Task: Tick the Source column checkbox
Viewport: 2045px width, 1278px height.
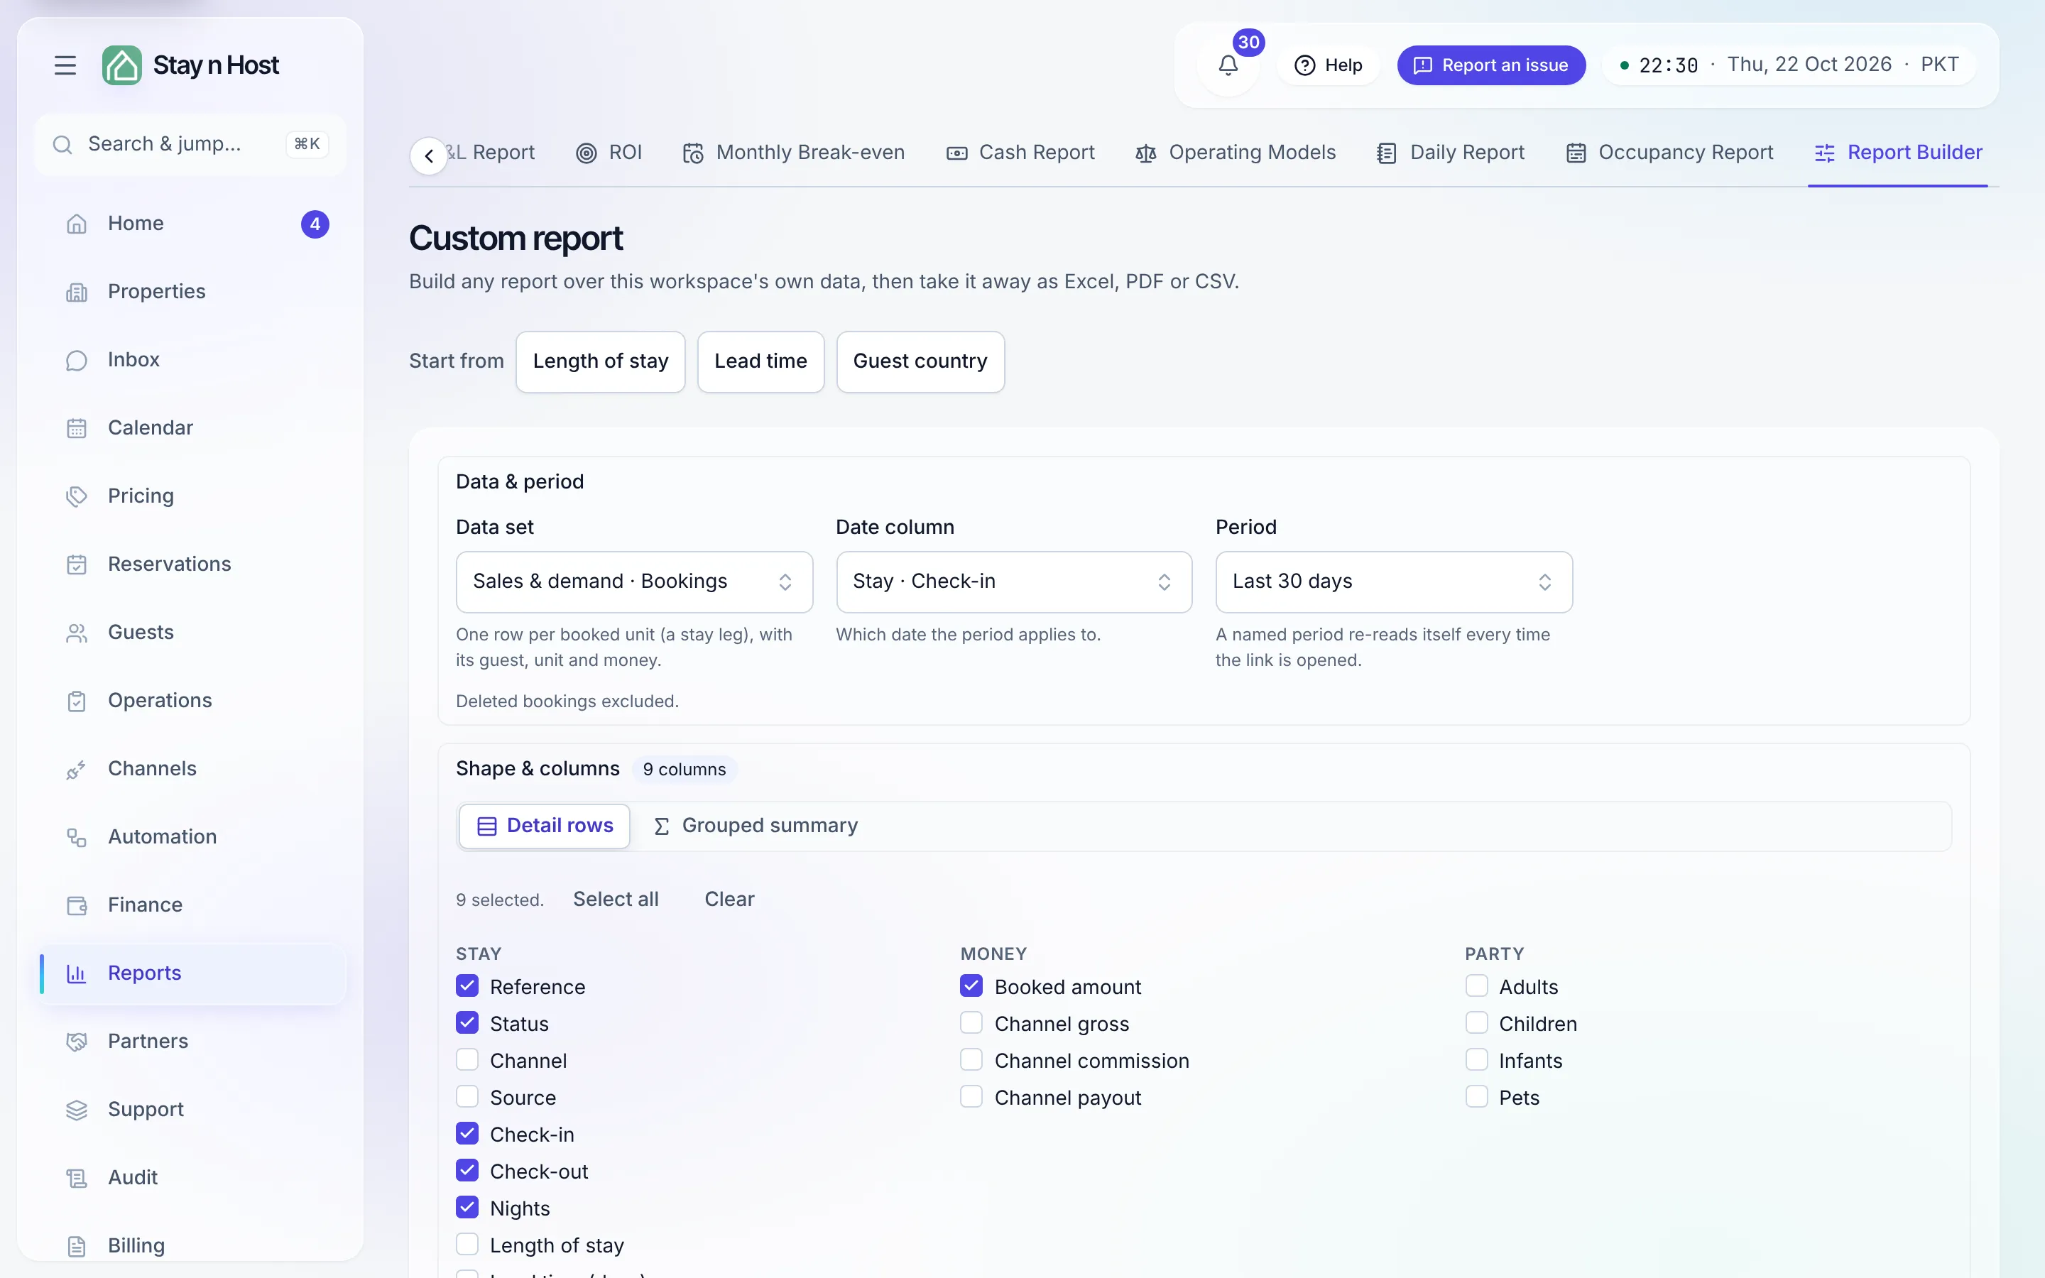Action: tap(467, 1096)
